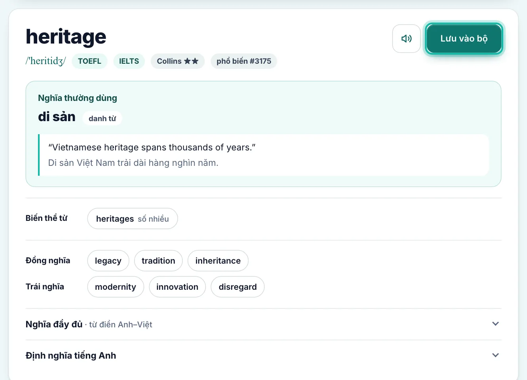Image resolution: width=527 pixels, height=380 pixels.
Task: Play the pronunciation audio for heritage
Action: (406, 38)
